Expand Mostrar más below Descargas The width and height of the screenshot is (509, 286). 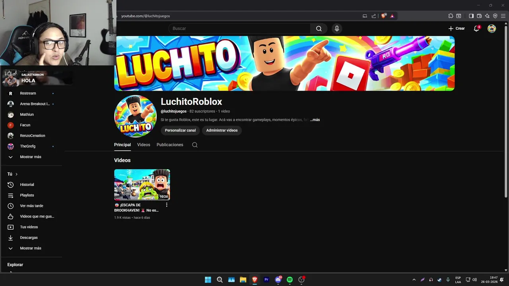pos(31,248)
